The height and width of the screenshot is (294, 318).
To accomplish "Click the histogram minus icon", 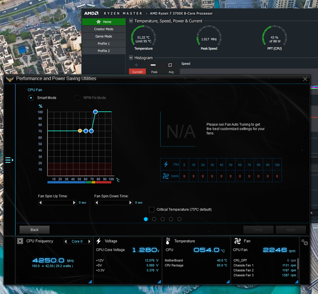I will coord(153,65).
